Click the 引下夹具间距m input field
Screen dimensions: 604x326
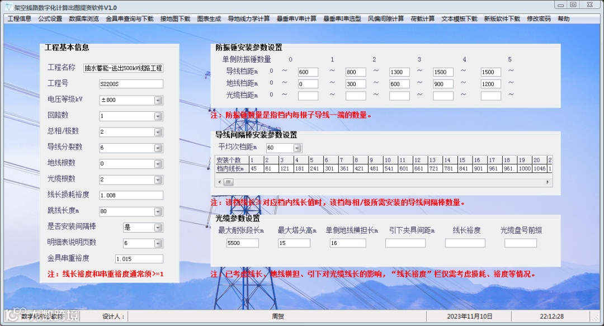[405, 243]
